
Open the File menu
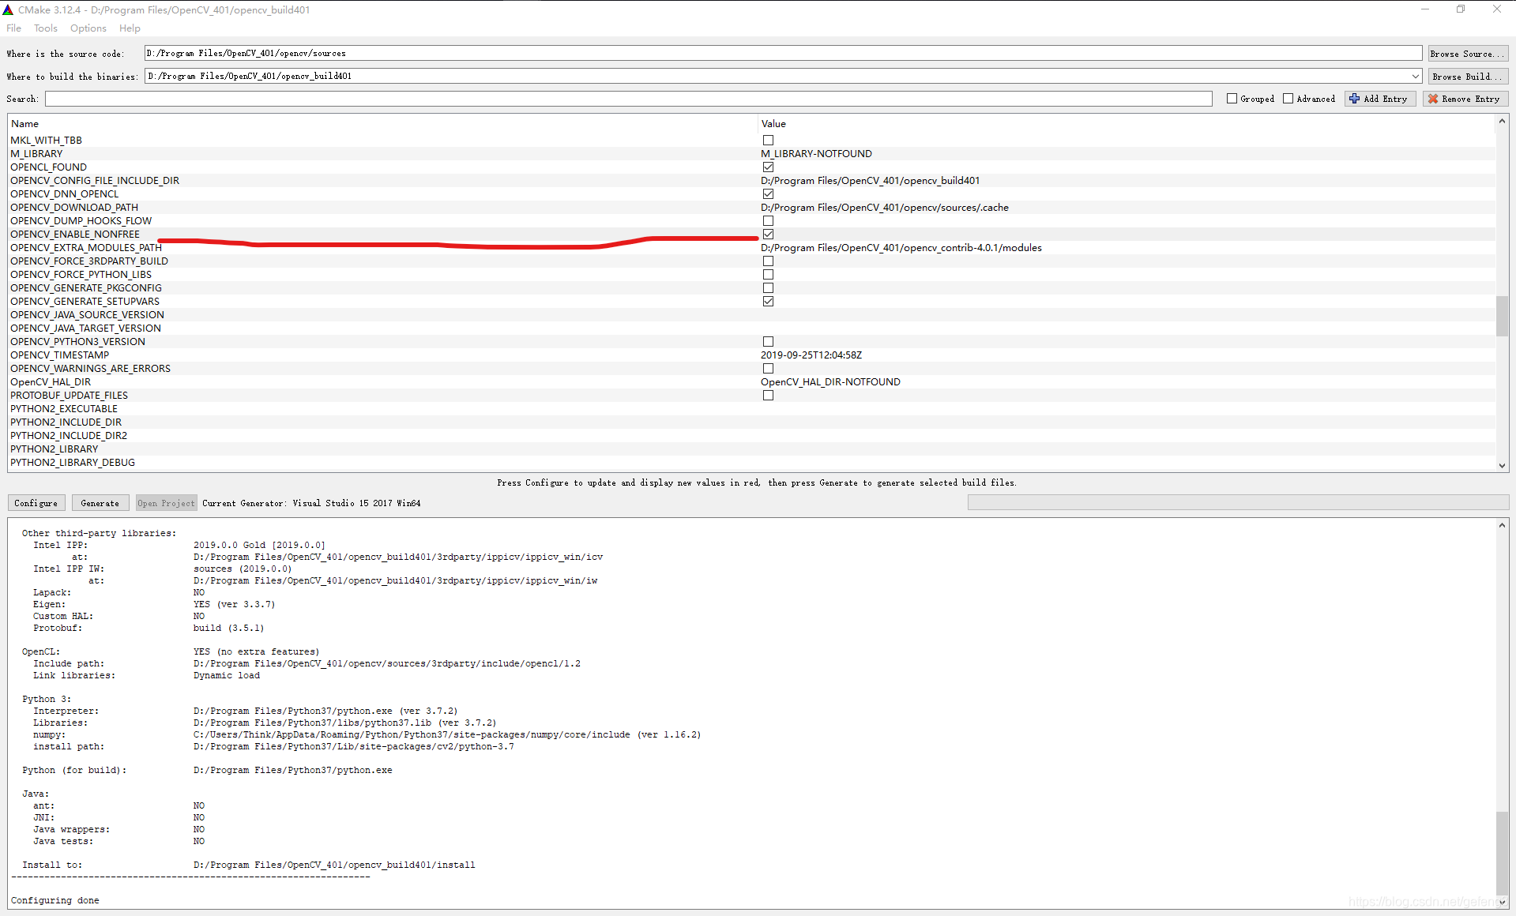[x=14, y=28]
